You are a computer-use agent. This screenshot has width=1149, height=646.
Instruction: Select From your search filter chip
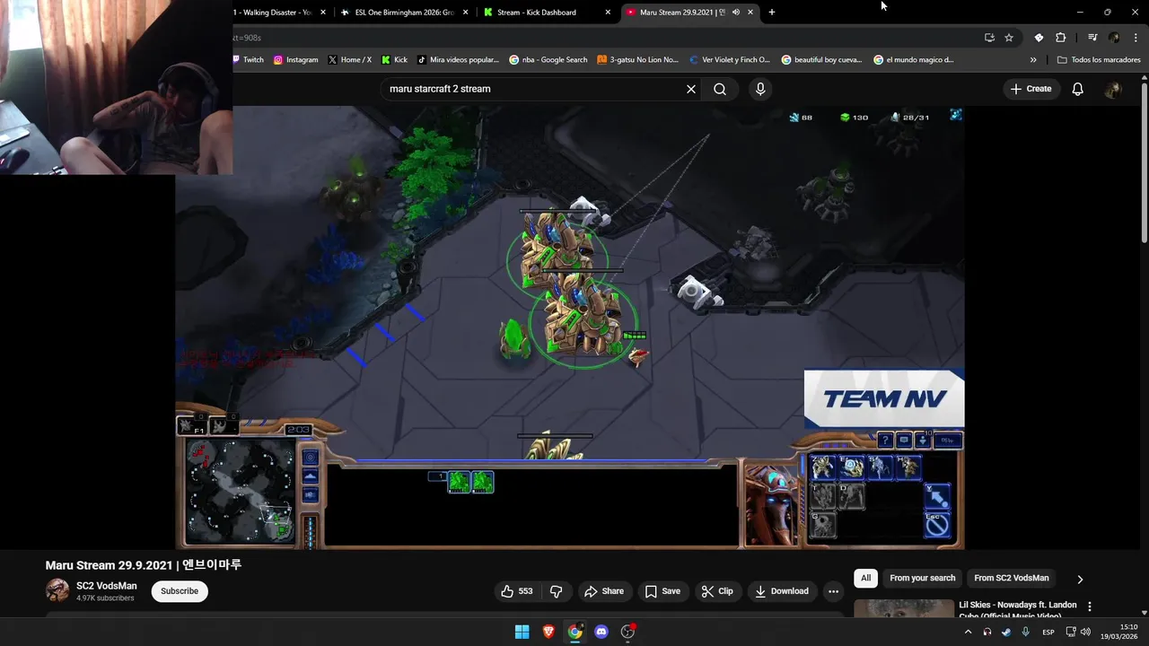click(x=922, y=578)
